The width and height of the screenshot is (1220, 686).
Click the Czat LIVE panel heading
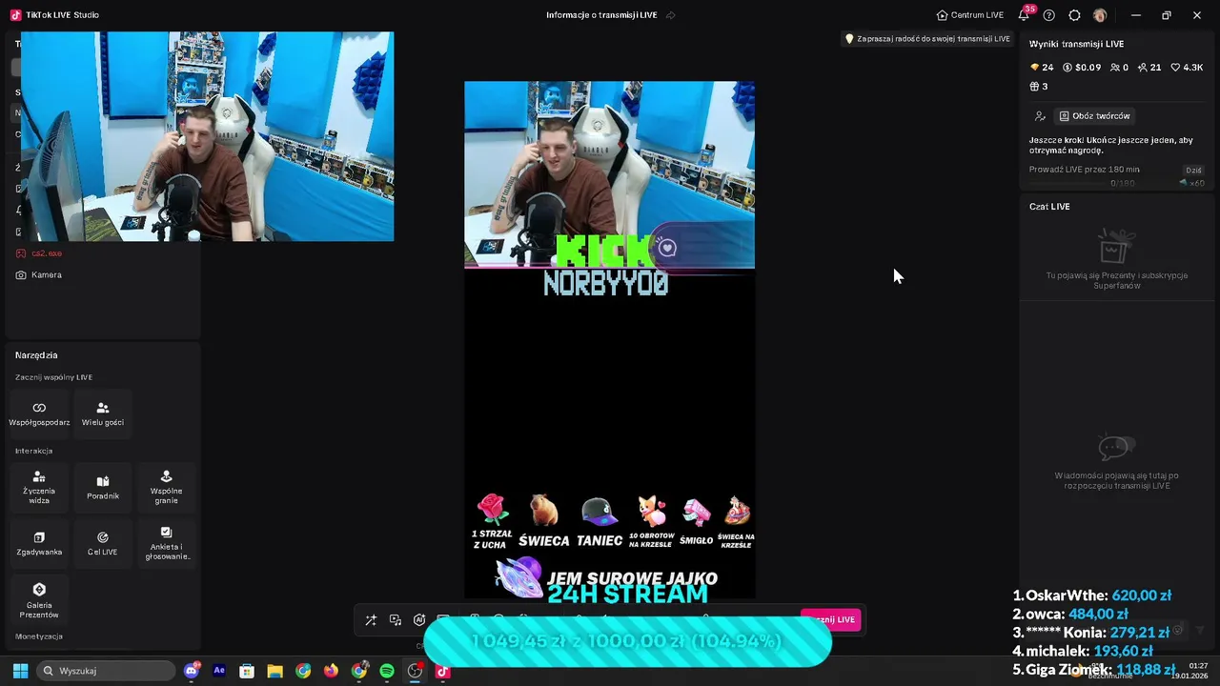point(1049,207)
